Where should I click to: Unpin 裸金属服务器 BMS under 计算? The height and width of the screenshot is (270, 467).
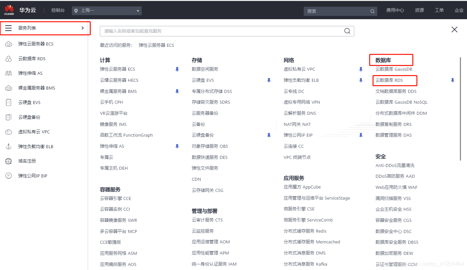tap(177, 91)
